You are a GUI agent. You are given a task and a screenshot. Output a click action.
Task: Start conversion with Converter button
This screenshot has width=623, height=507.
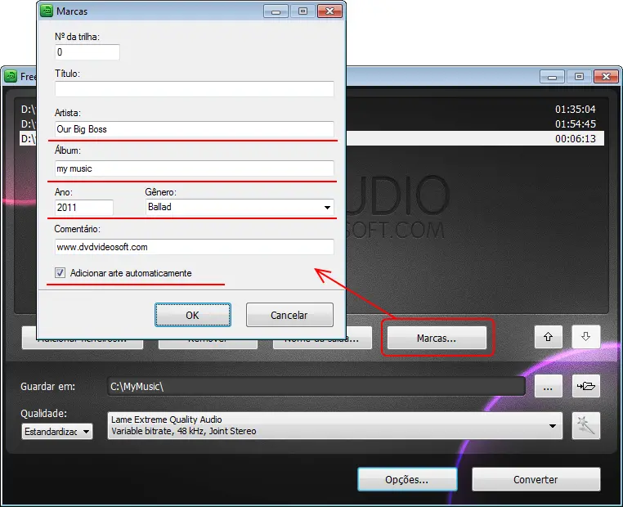pyautogui.click(x=536, y=479)
